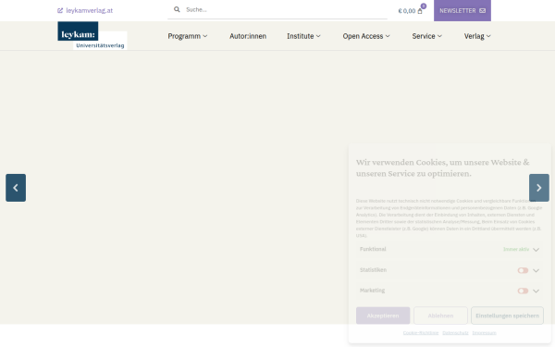Go to previous slide arrow
The width and height of the screenshot is (555, 347).
pyautogui.click(x=16, y=188)
